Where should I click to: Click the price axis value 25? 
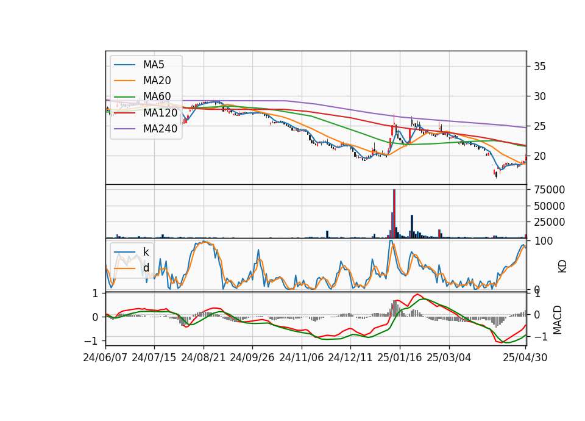click(539, 127)
